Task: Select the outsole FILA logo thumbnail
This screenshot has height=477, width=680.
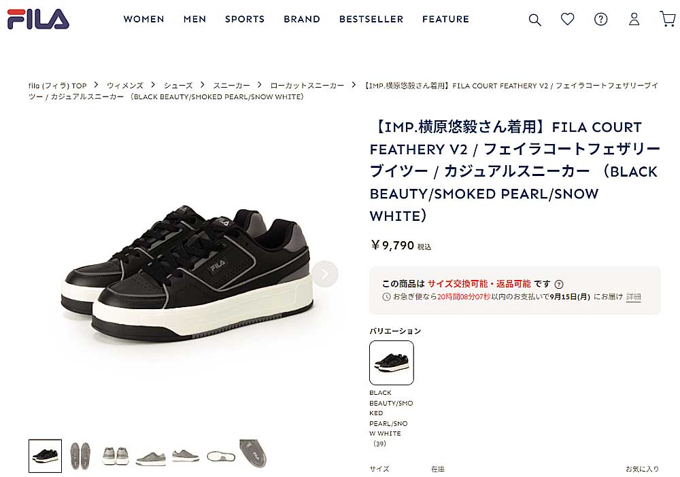Action: click(253, 454)
